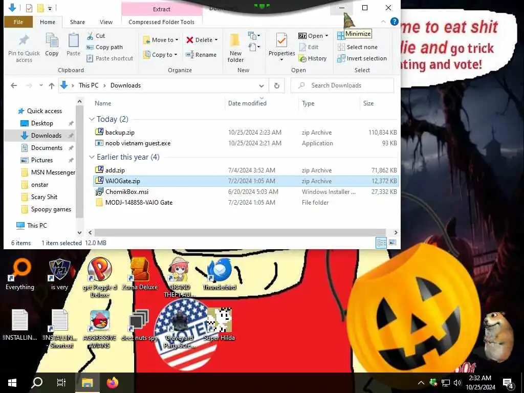524x393 pixels.
Task: Click the horizontal scrollbar in file list
Action: pos(240,233)
